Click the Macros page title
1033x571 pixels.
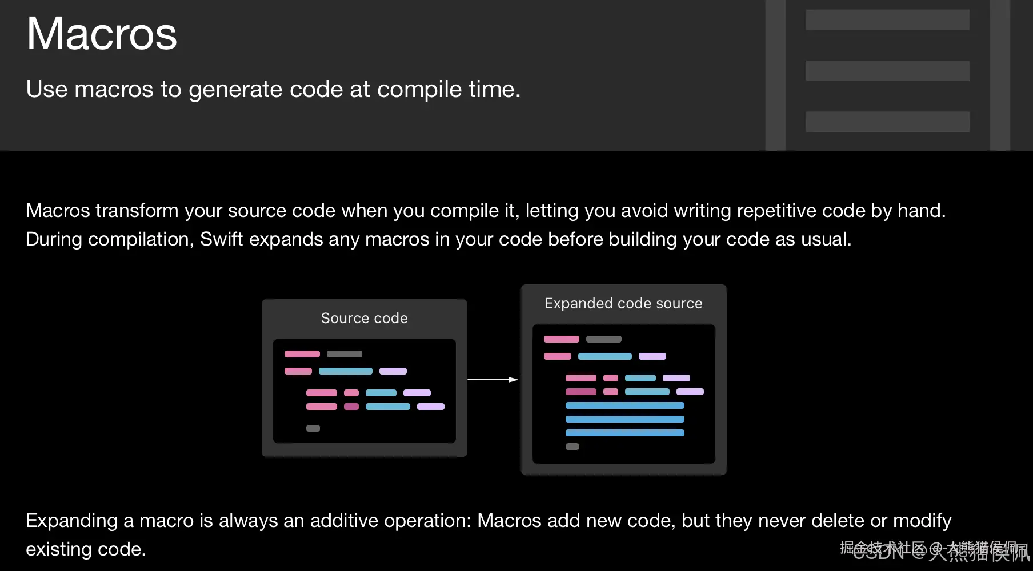click(102, 34)
